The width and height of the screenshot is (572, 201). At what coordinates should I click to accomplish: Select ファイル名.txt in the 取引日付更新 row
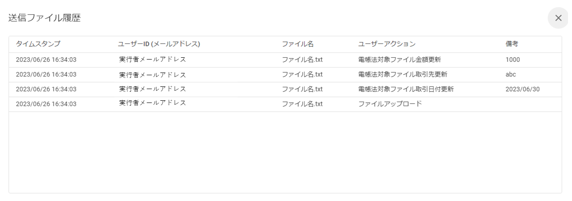(302, 89)
